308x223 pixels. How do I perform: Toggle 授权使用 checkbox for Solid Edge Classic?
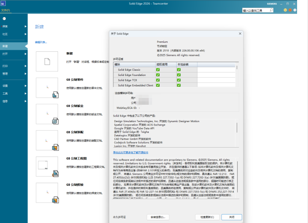point(158,69)
